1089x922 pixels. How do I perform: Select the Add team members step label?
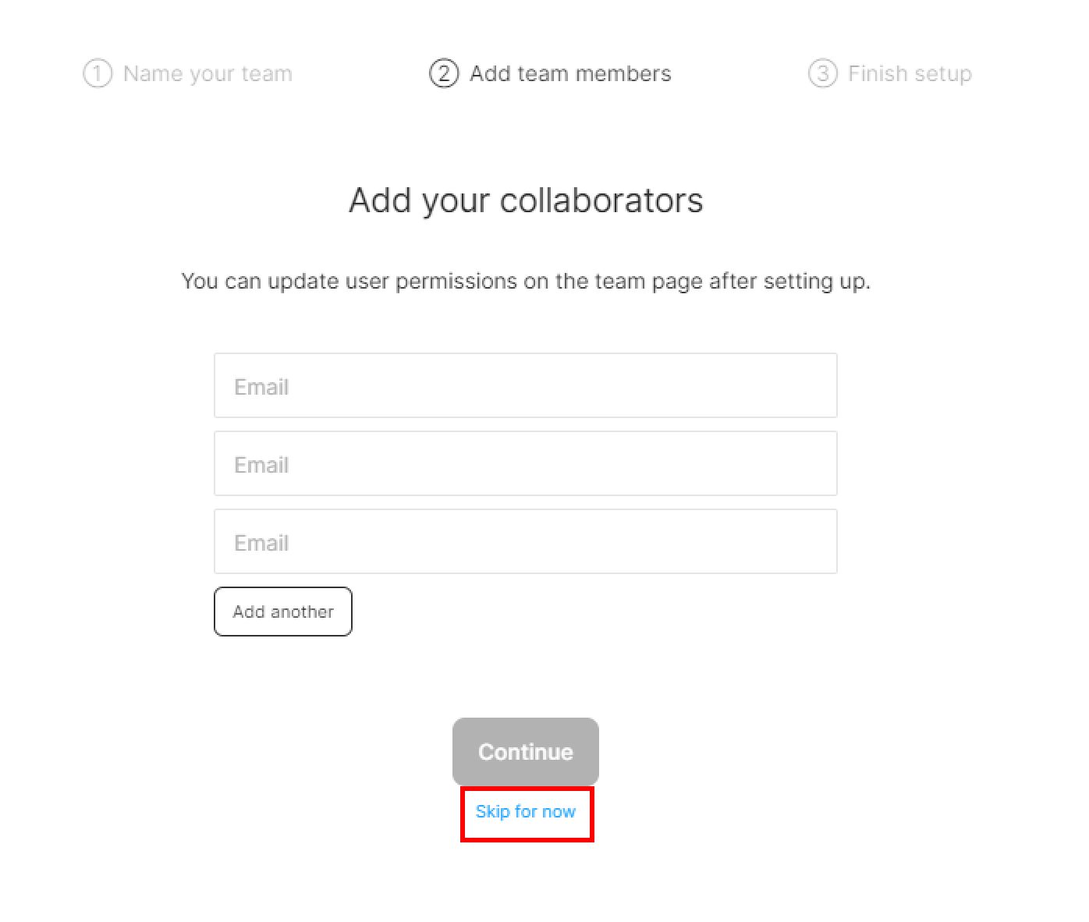(x=570, y=73)
